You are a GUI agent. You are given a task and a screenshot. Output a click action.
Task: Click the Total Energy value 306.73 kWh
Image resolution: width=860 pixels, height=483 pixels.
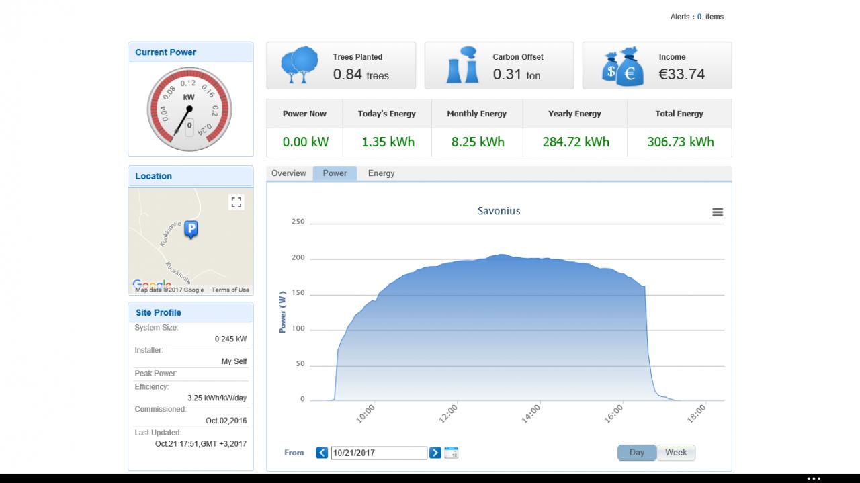(x=680, y=142)
